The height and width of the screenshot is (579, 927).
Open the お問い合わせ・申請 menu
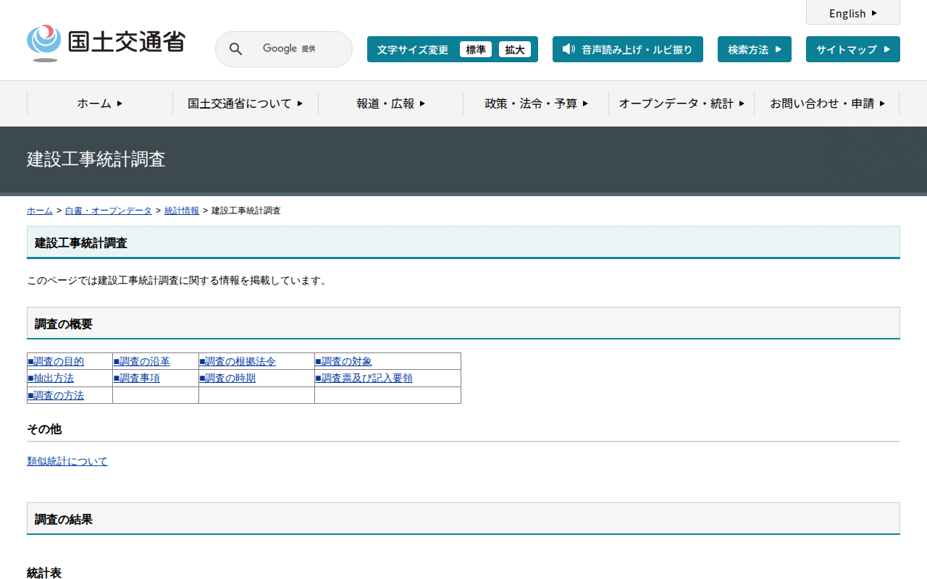tap(826, 103)
